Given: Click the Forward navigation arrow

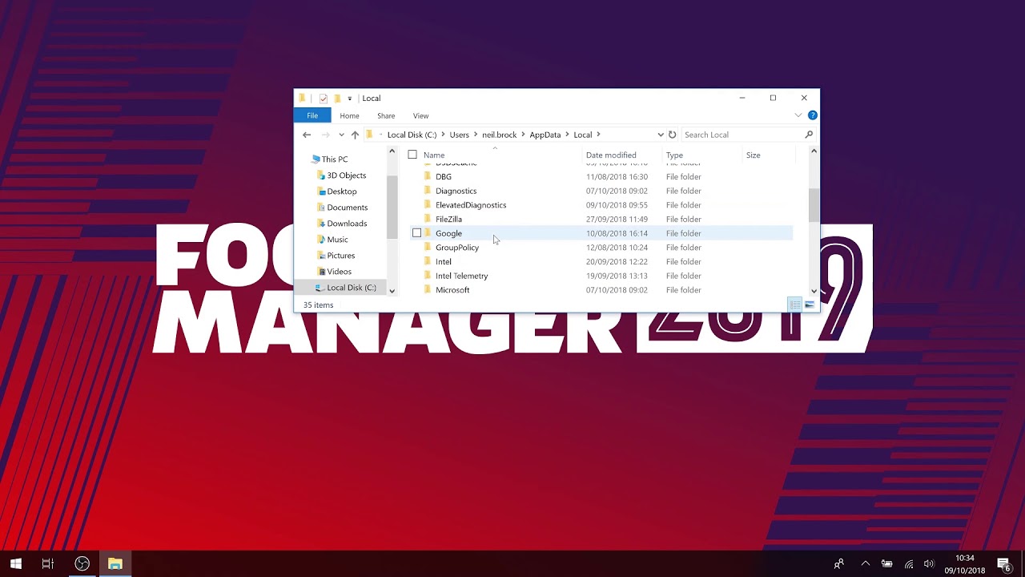Looking at the screenshot, I should click(x=325, y=135).
